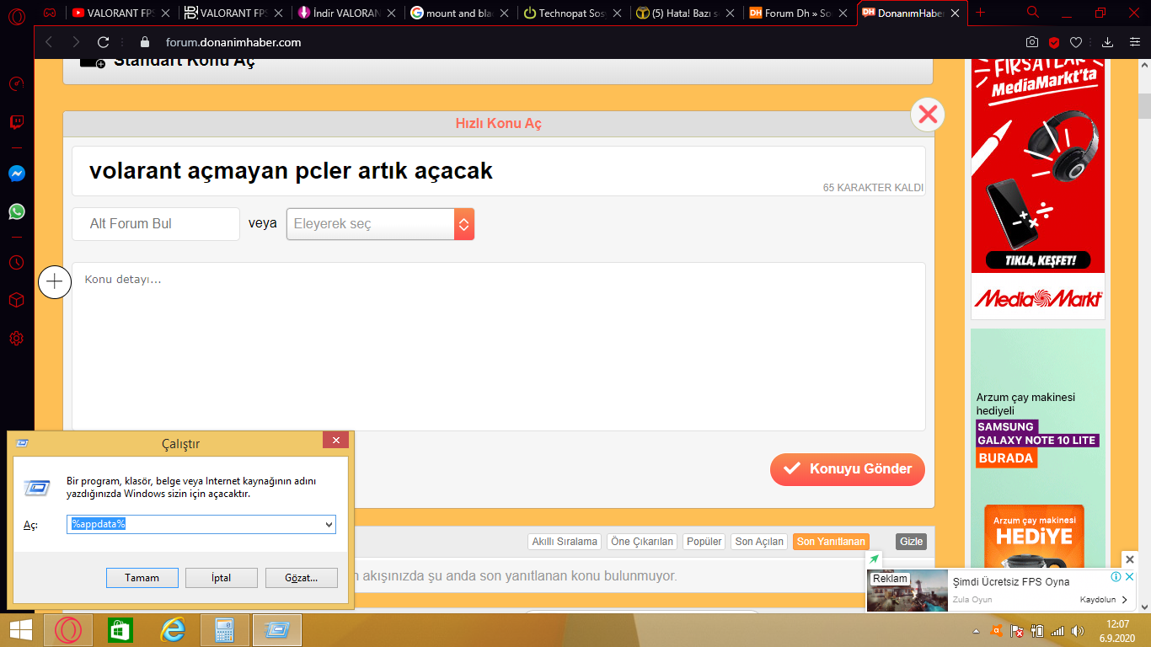The width and height of the screenshot is (1151, 647).
Task: Open the Twitch sidebar icon
Action: coord(17,123)
